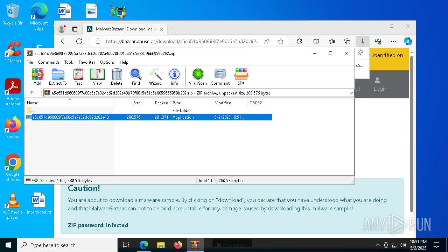This screenshot has width=448, height=252.
Task: Open Edge Extensions puzzle icon
Action: click(299, 41)
